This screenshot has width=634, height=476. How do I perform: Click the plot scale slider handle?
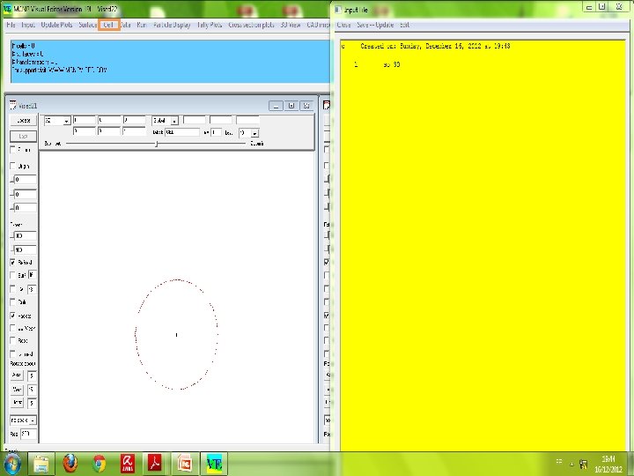(157, 144)
